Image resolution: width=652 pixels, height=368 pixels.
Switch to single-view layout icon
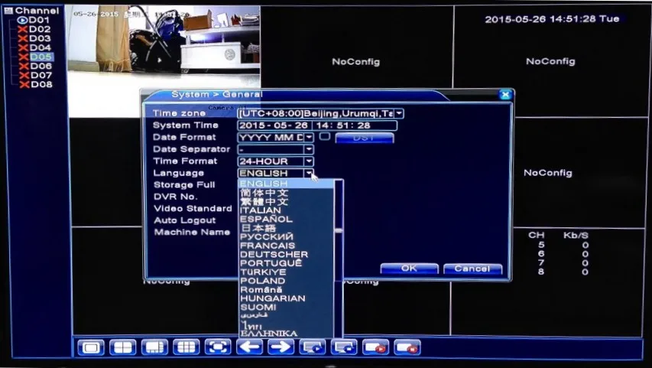point(91,347)
